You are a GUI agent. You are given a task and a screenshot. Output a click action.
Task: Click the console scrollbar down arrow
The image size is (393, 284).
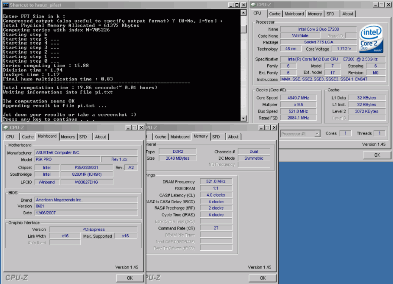click(243, 118)
